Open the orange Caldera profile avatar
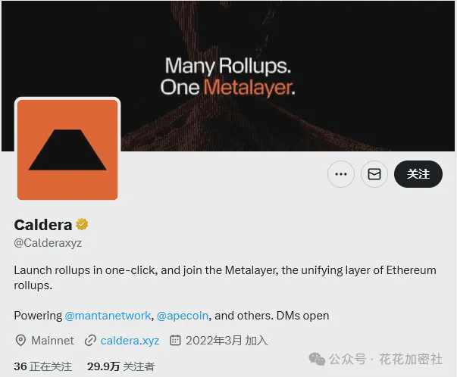Screen dimensions: 457x377 [x=67, y=149]
